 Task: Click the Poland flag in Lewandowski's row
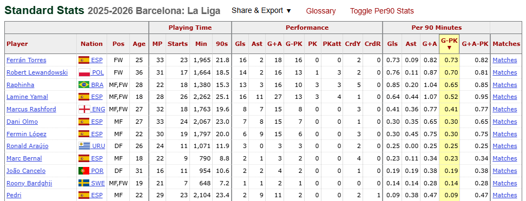click(84, 72)
